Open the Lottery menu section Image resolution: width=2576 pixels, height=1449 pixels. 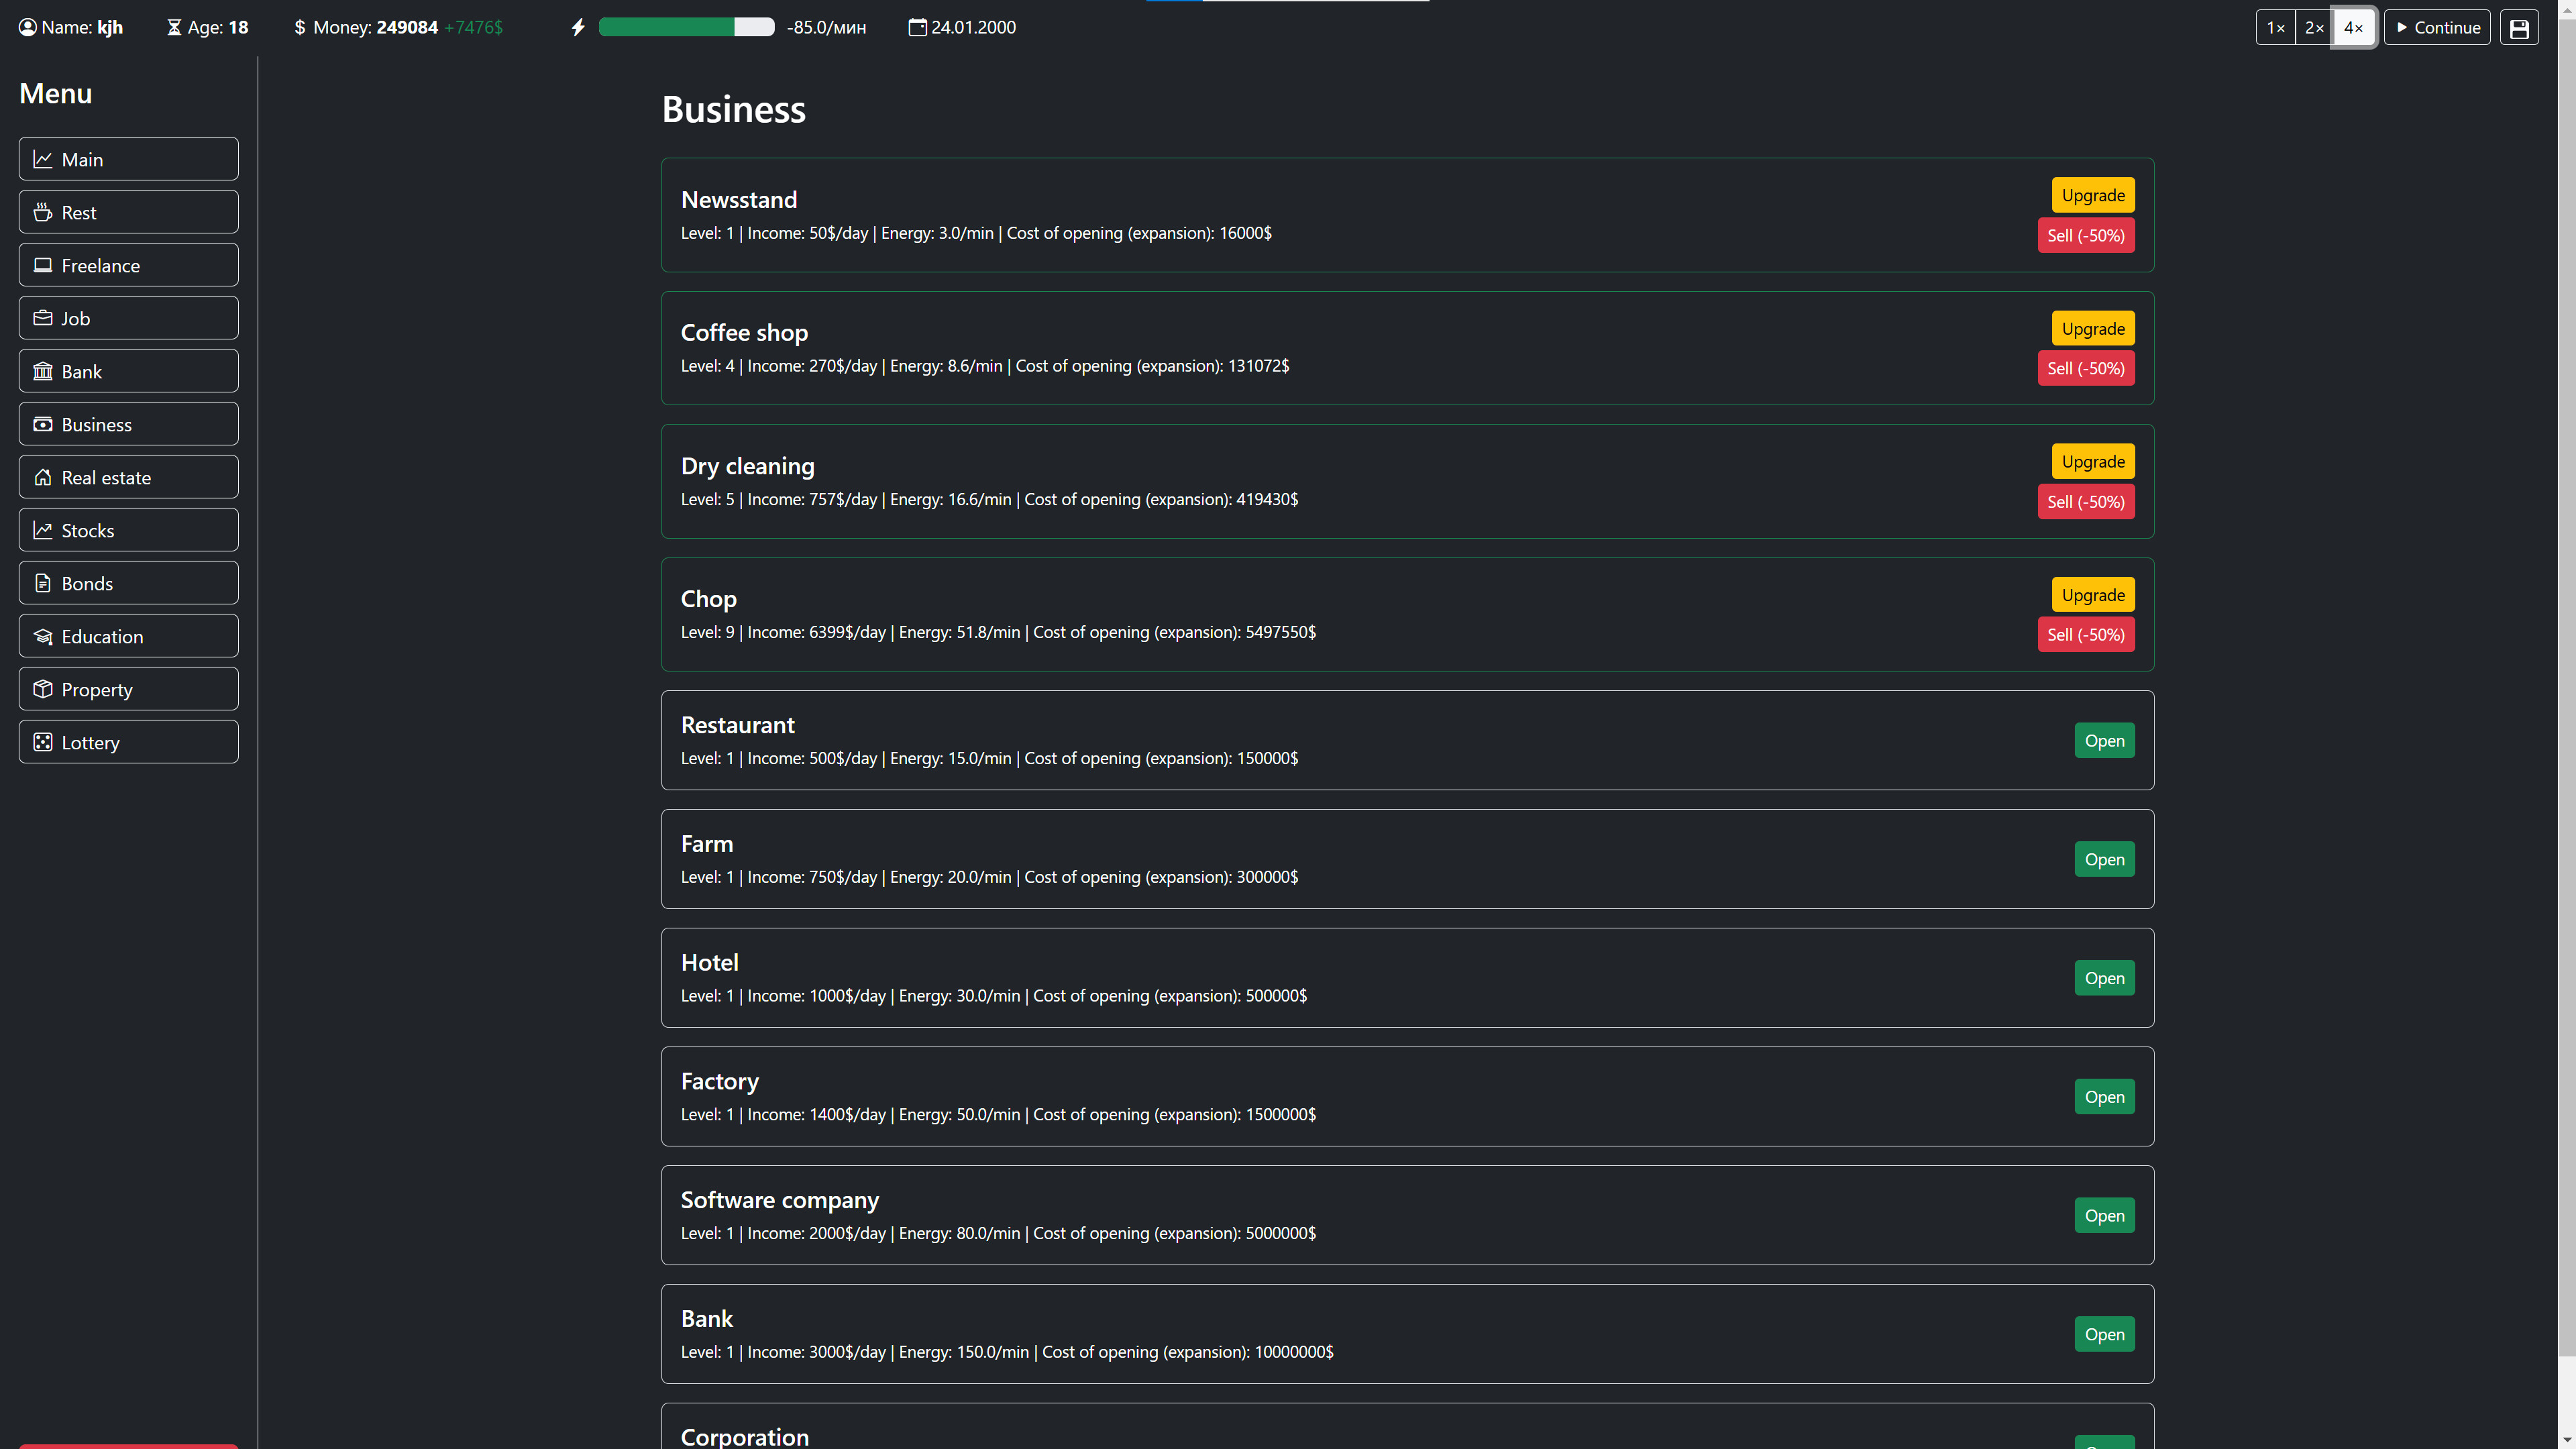(x=127, y=741)
